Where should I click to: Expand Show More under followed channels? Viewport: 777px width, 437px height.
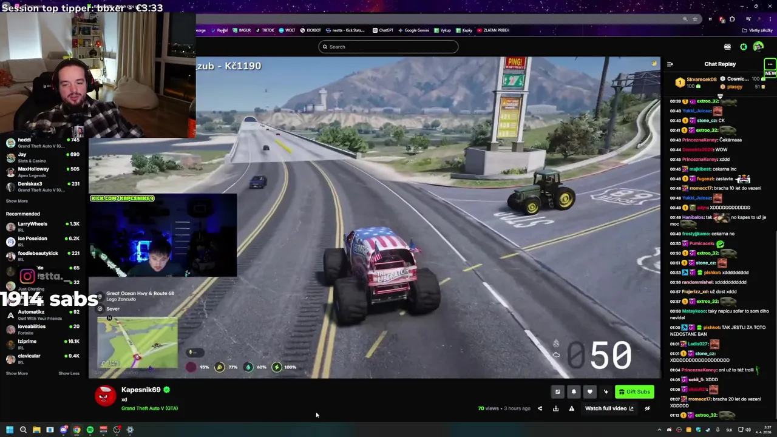pyautogui.click(x=17, y=201)
